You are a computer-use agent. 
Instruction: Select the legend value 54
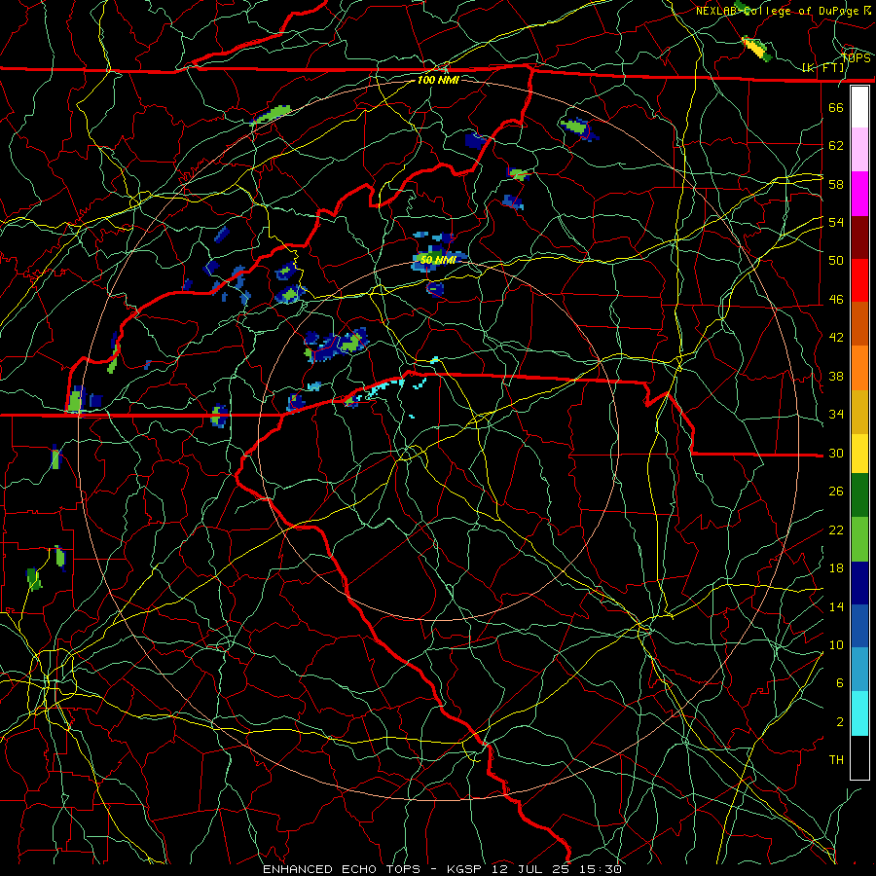(836, 222)
